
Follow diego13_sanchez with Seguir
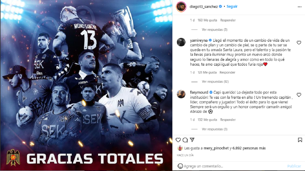click(232, 7)
